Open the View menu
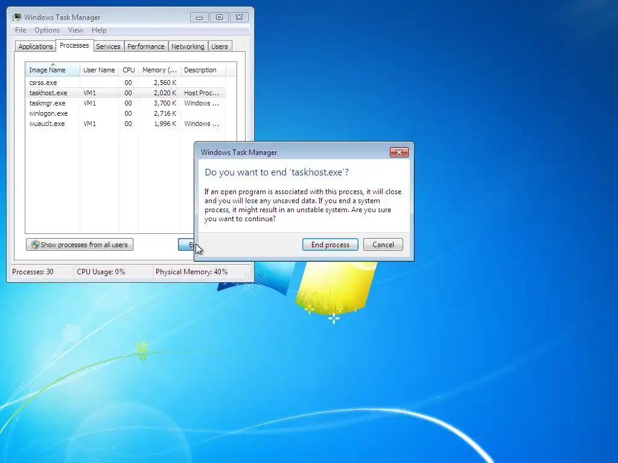Image resolution: width=618 pixels, height=463 pixels. pyautogui.click(x=75, y=30)
